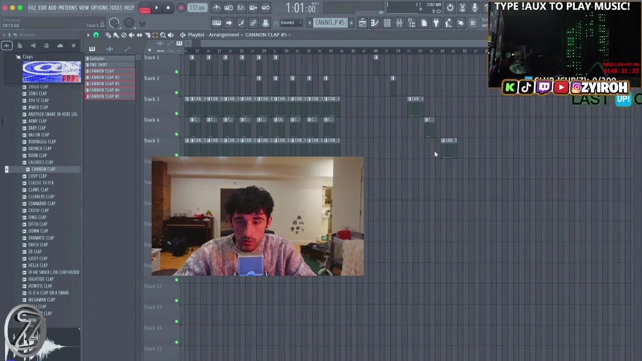Open the Channel rack icon

[x=387, y=23]
